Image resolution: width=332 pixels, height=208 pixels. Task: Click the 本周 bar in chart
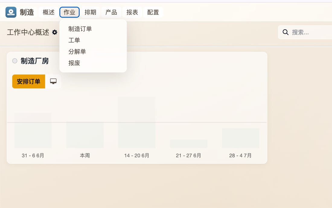click(x=85, y=135)
